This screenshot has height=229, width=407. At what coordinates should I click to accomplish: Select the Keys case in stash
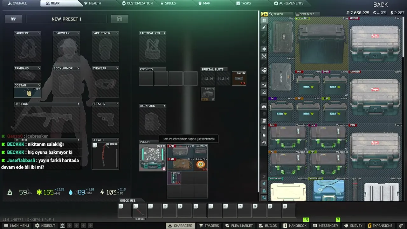282,37
